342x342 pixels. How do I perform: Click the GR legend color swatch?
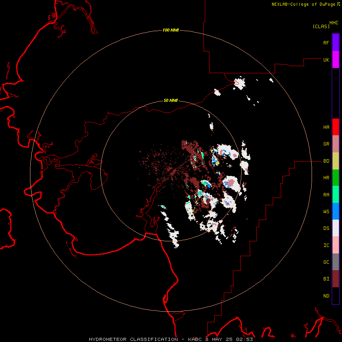click(336, 144)
